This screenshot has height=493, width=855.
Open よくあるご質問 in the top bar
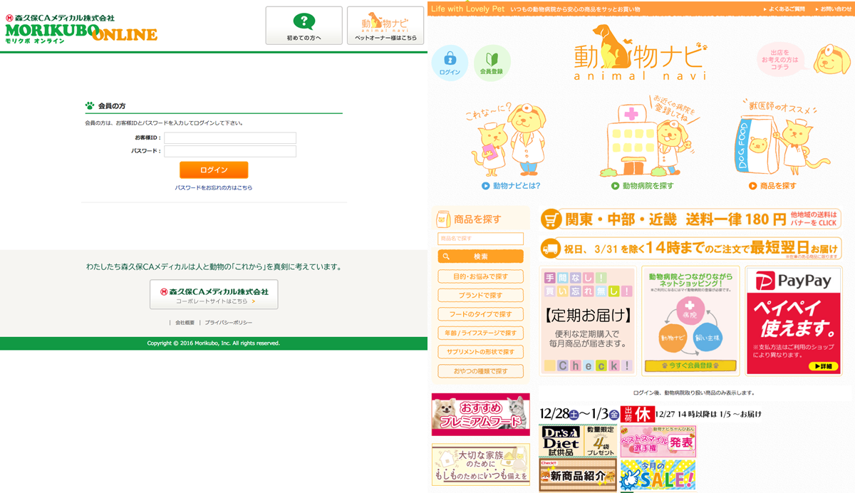click(787, 9)
